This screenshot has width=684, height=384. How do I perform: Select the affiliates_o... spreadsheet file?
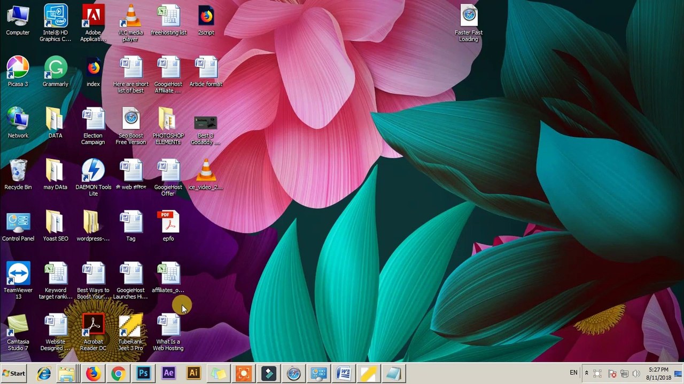coord(168,278)
